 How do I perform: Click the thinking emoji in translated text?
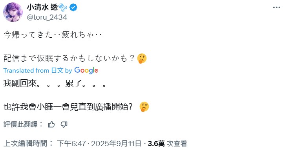tap(144, 107)
